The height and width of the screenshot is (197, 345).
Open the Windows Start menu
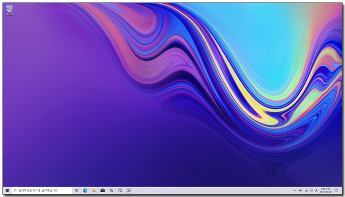coord(7,191)
